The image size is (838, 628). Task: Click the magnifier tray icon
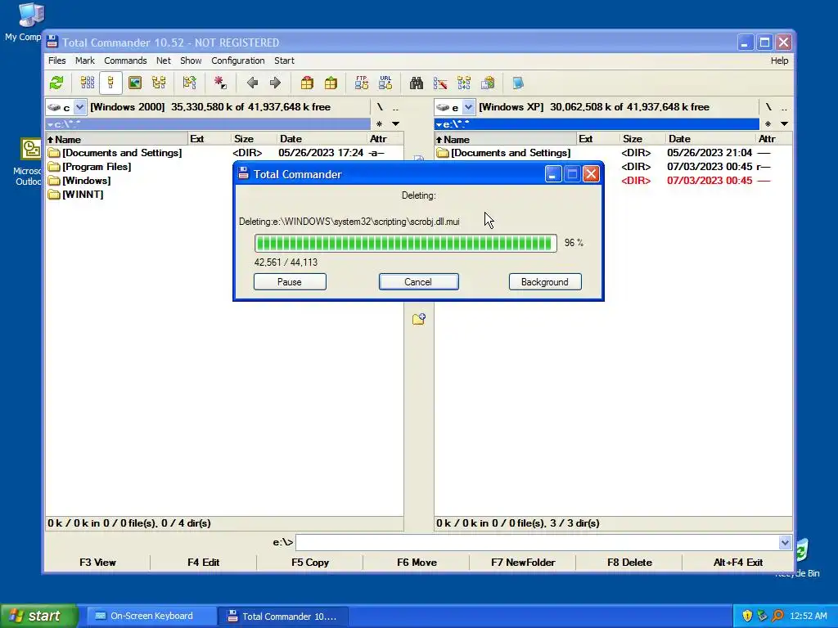(777, 616)
